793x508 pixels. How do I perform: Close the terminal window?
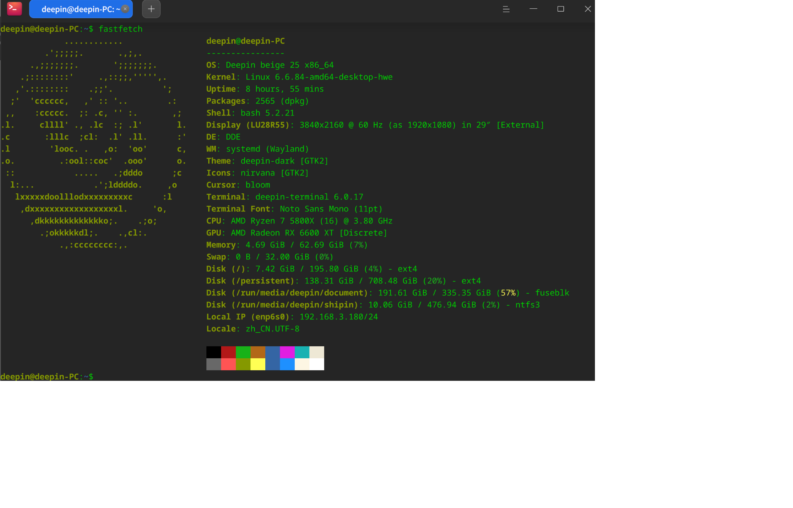[588, 9]
